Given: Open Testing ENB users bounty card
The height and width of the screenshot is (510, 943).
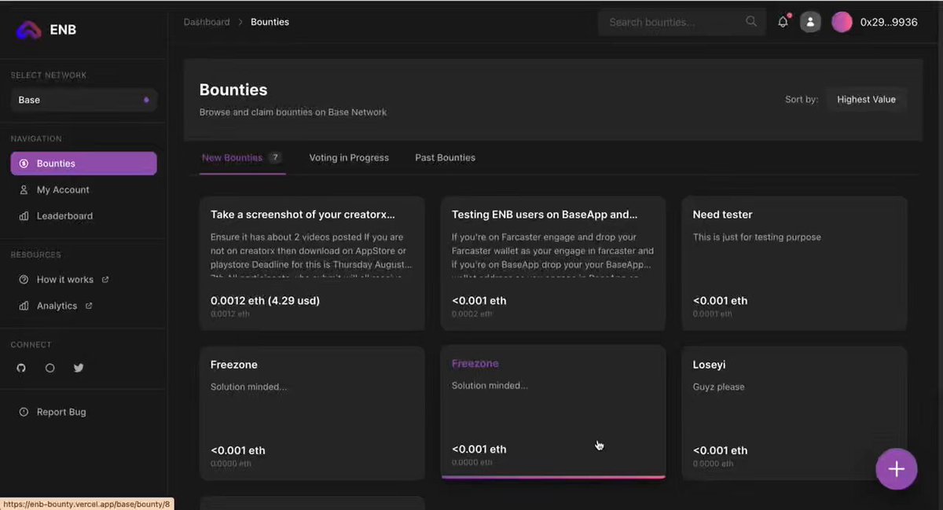Looking at the screenshot, I should point(553,263).
